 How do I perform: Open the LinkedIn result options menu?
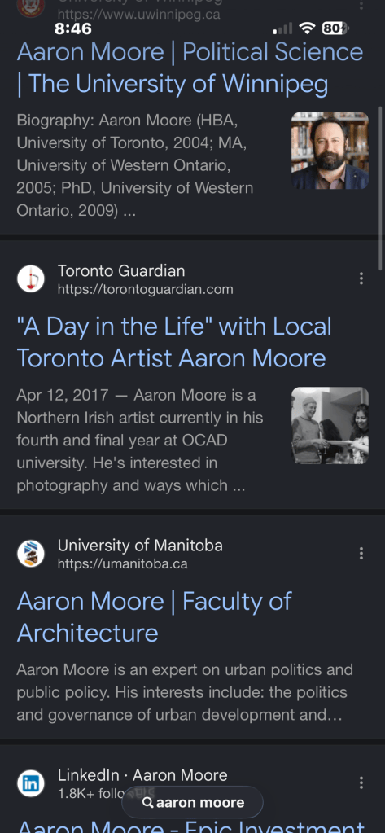click(x=361, y=783)
